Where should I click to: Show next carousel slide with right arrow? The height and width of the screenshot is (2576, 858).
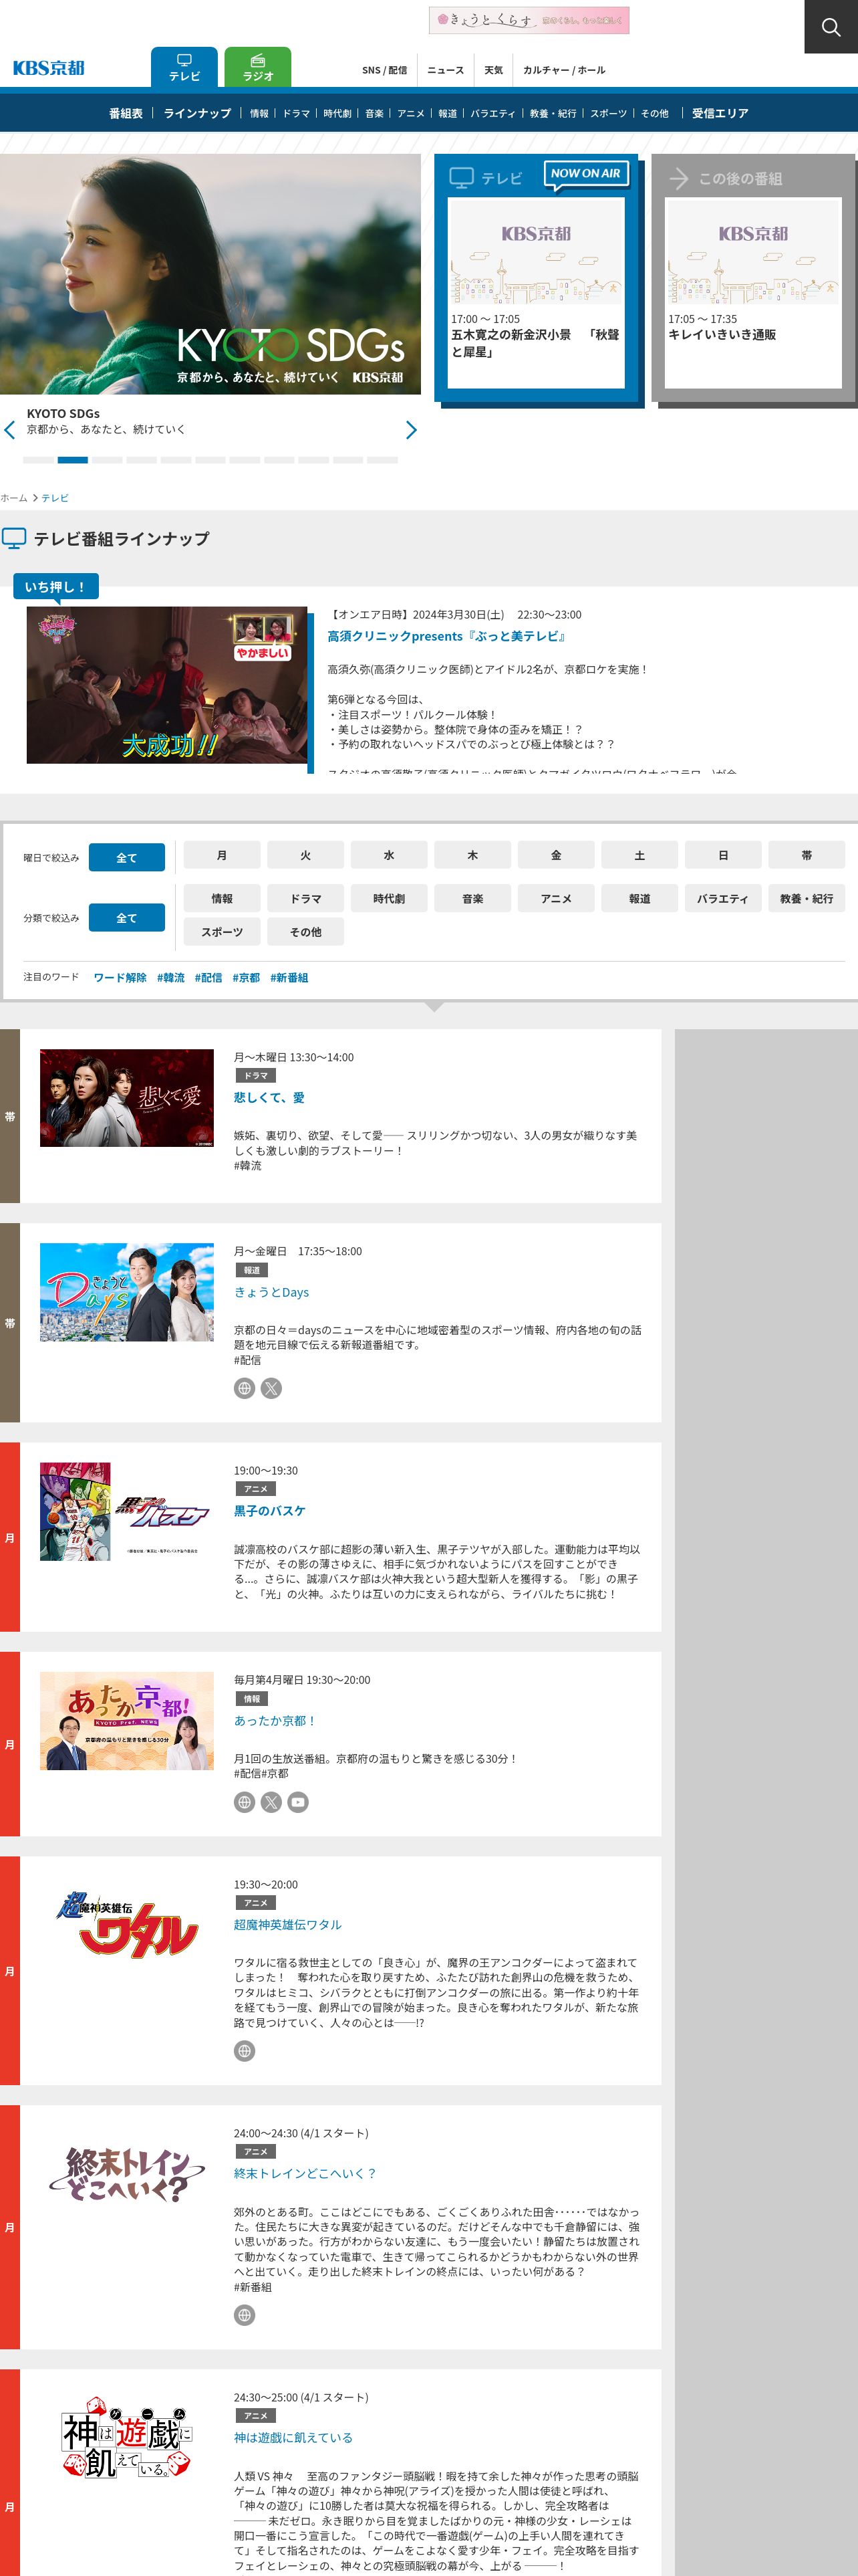tap(410, 430)
